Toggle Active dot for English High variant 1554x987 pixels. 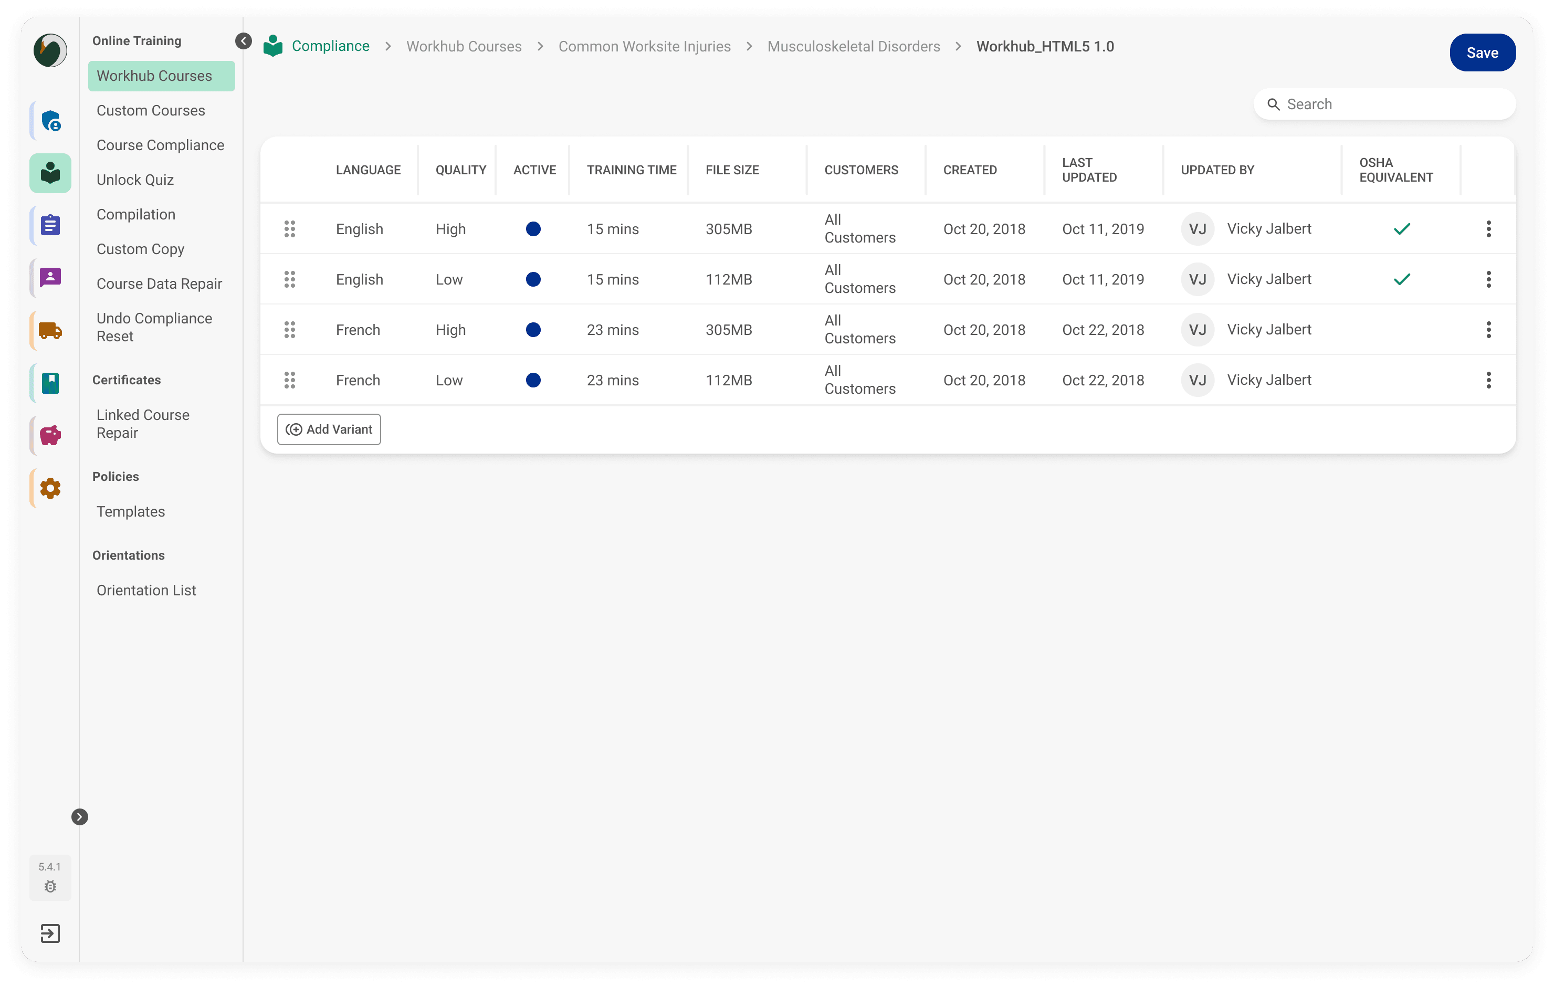click(x=533, y=228)
